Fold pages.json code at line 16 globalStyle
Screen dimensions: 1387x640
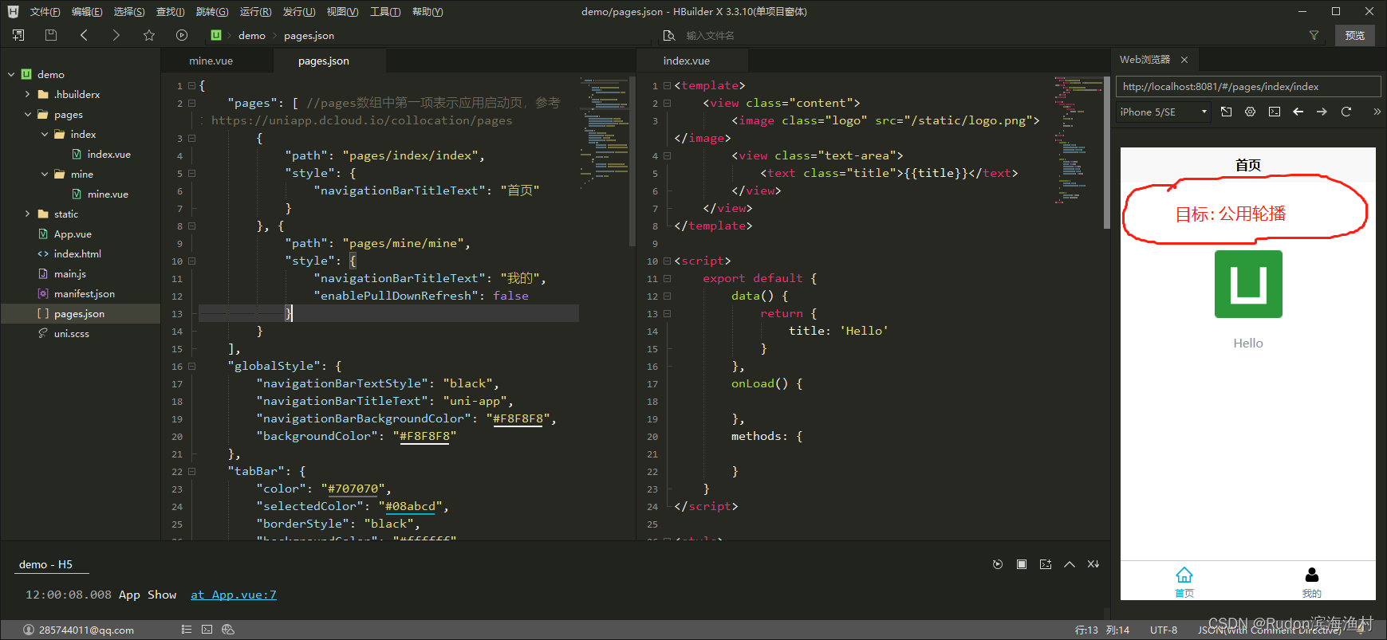[192, 366]
